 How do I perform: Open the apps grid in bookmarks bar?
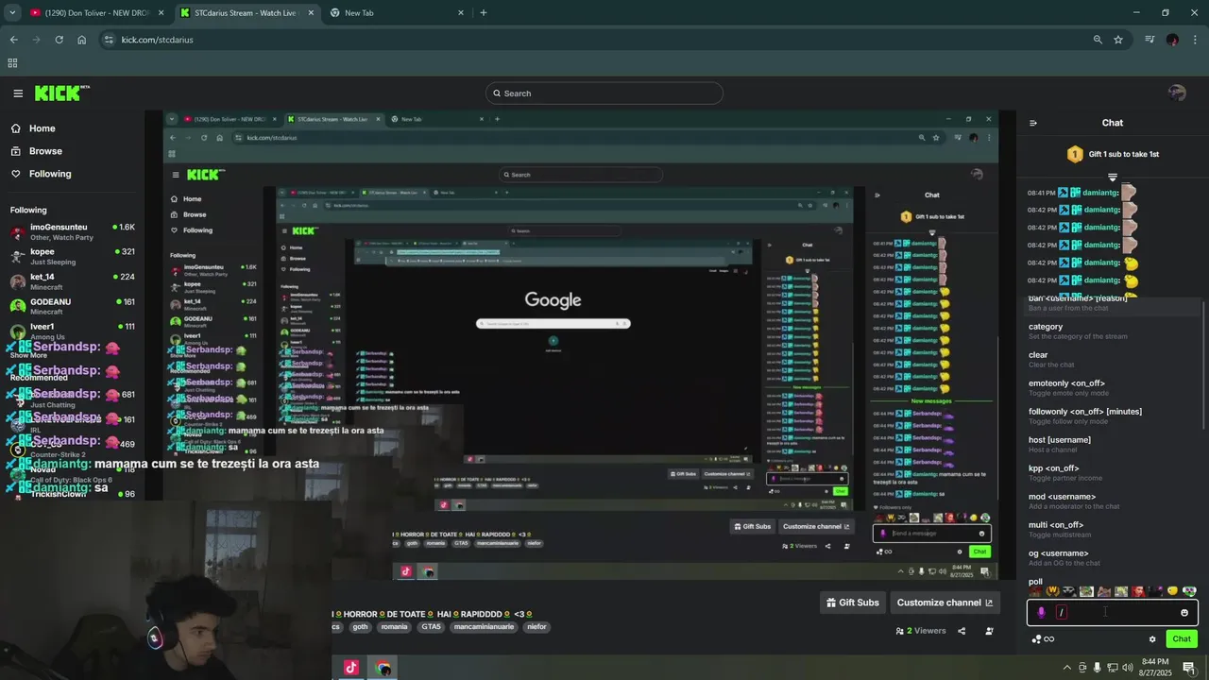[12, 63]
